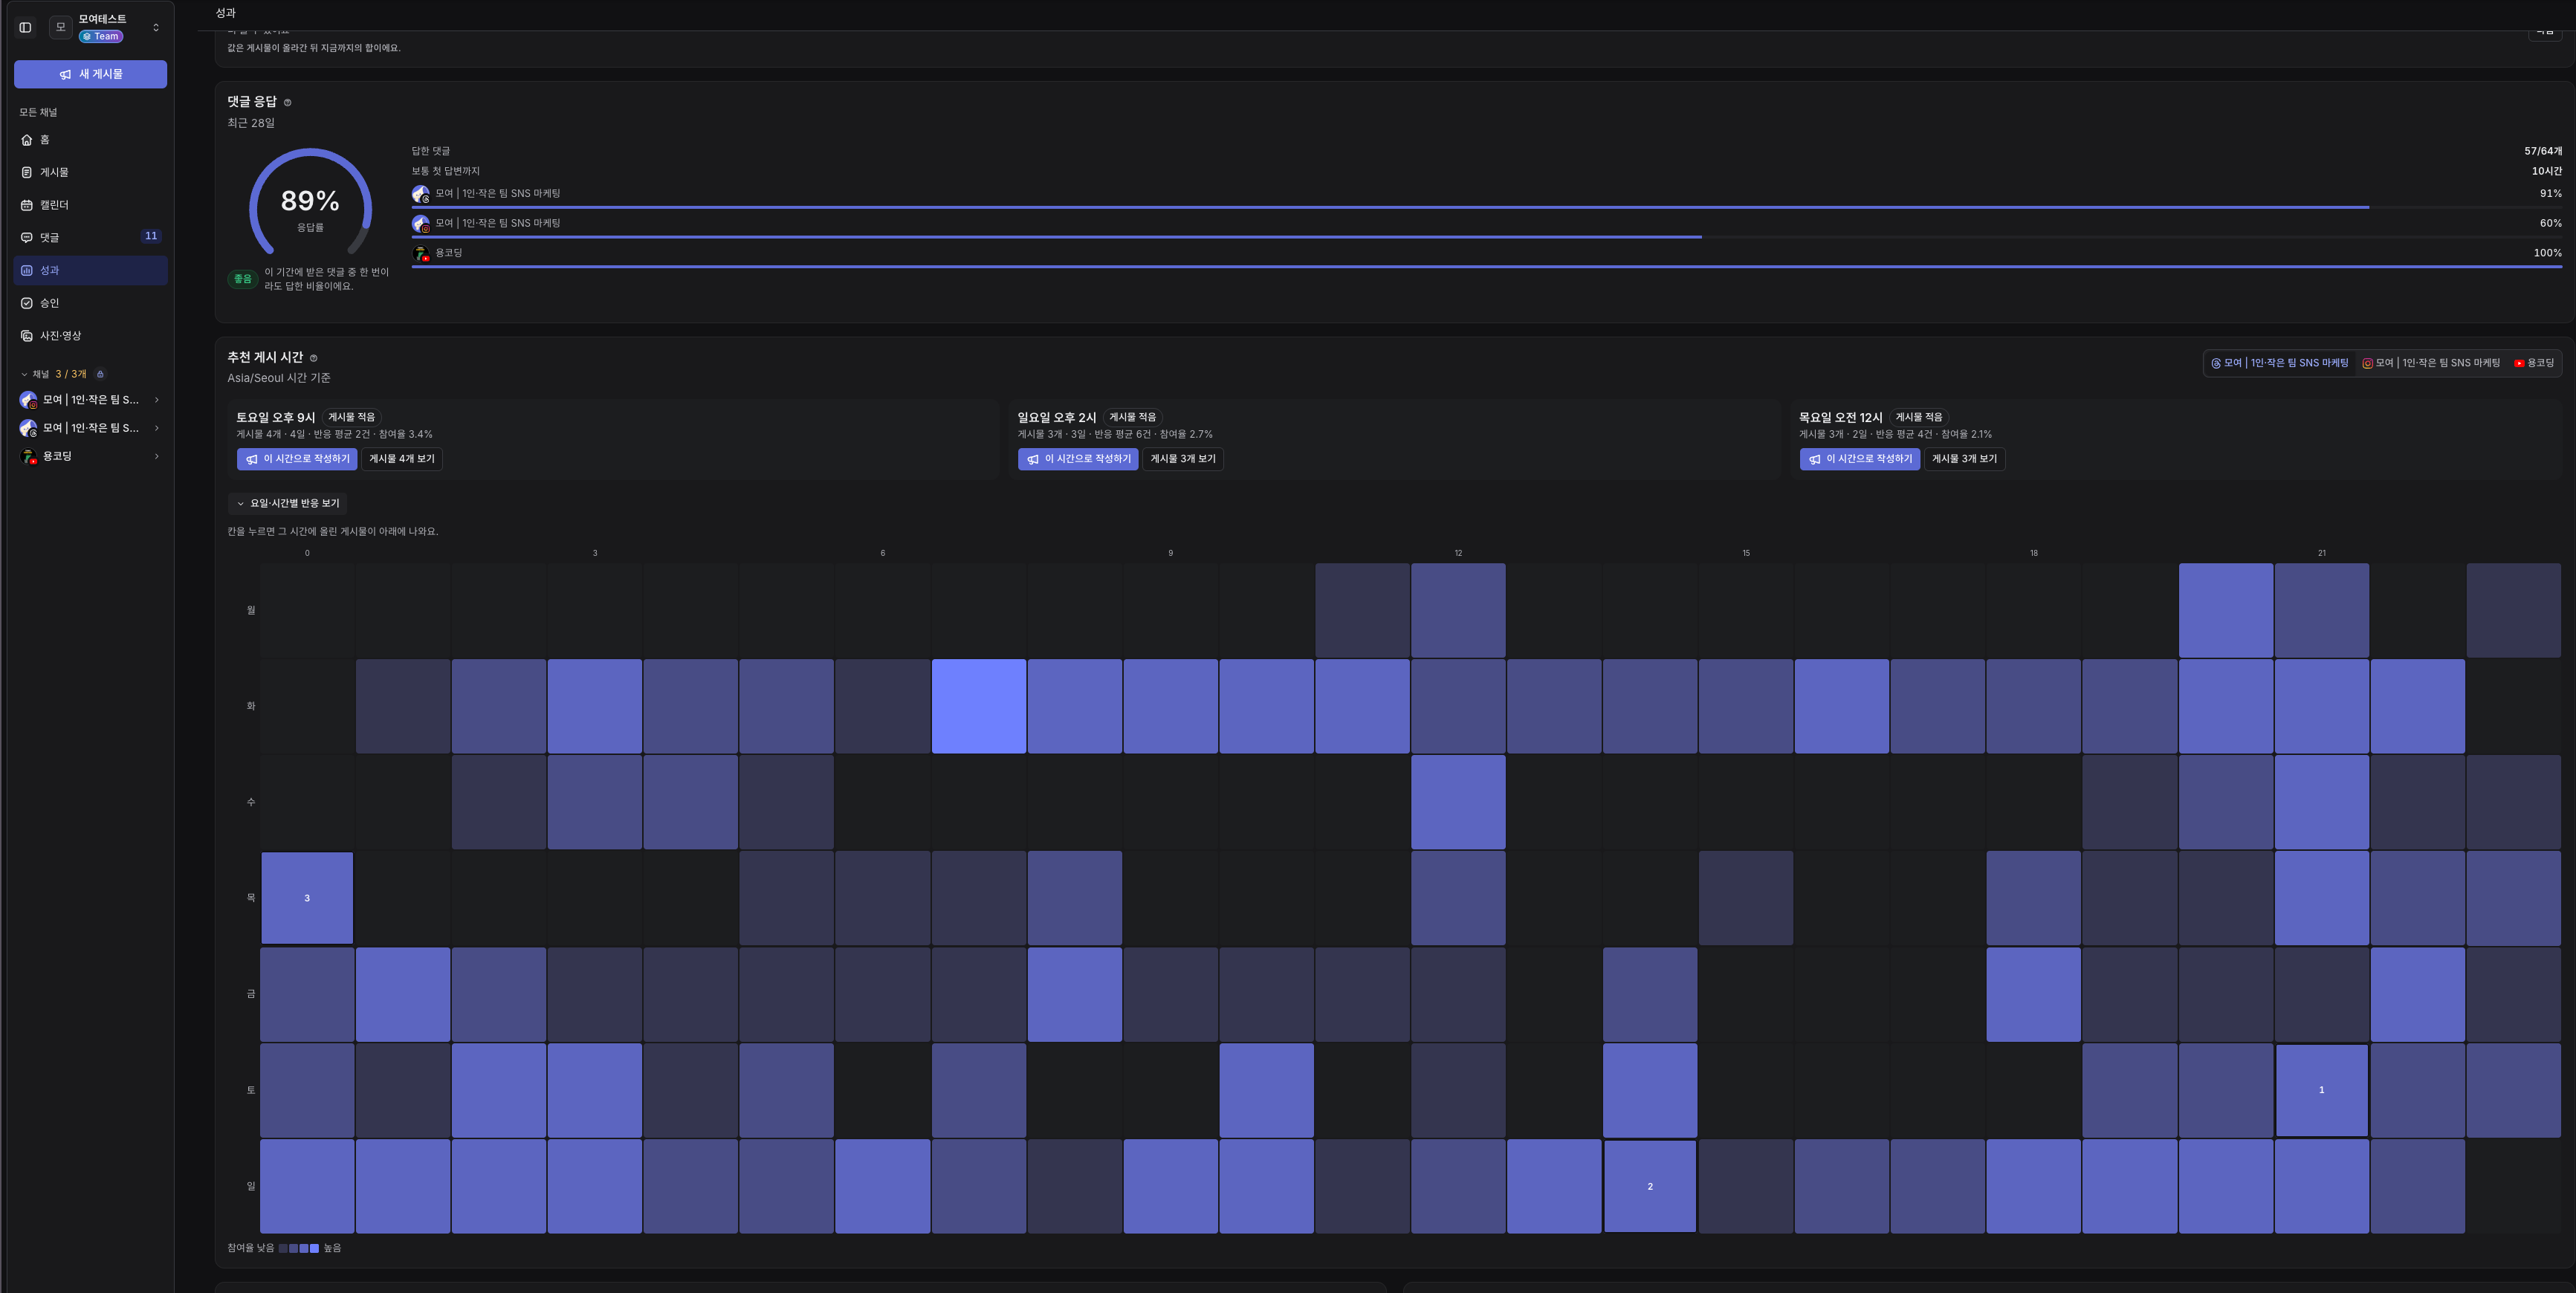Click the 용코딩 avatar at 100%
Screen dimensions: 2576x1293
(x=421, y=253)
